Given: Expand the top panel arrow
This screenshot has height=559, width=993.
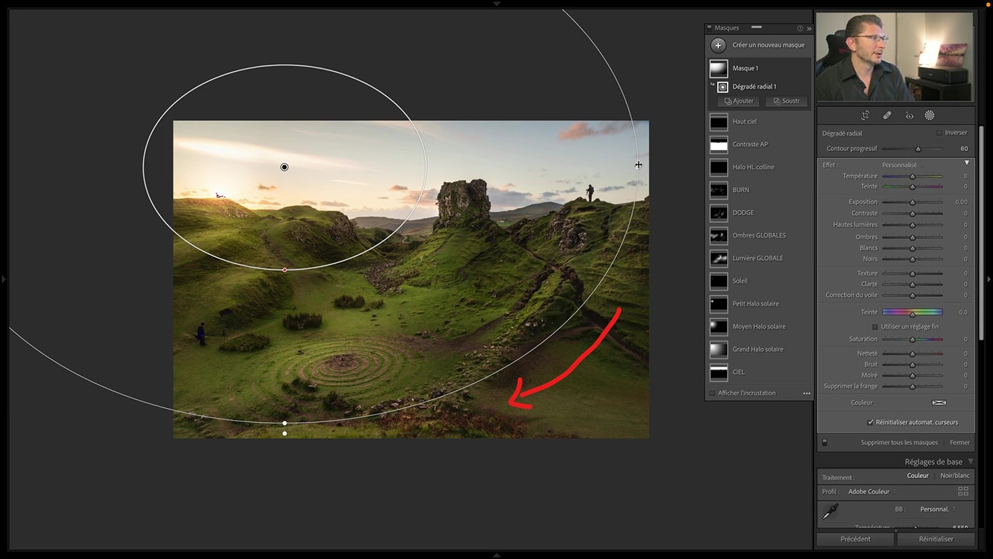Looking at the screenshot, I should pyautogui.click(x=496, y=3).
